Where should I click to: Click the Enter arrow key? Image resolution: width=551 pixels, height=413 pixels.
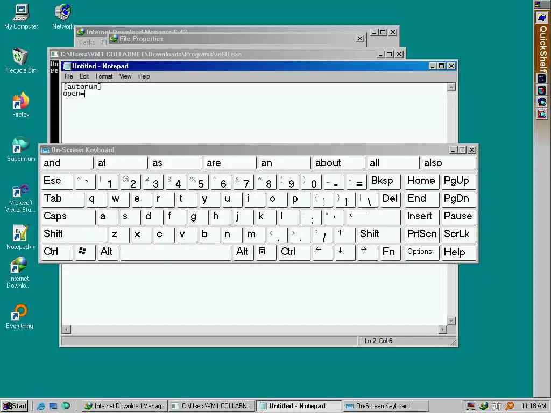coord(373,216)
